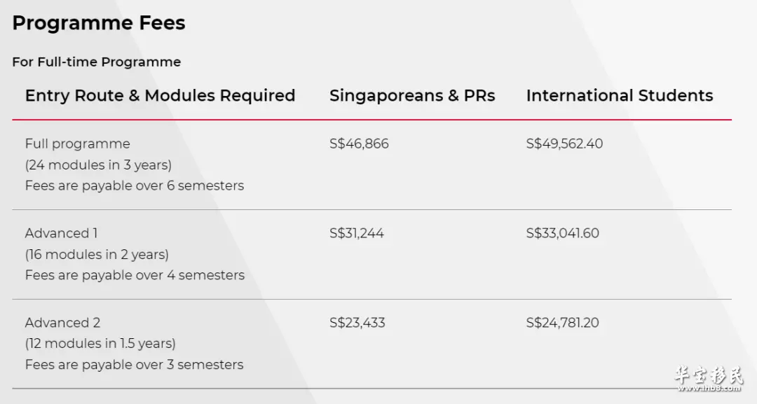Click the Advanced 1 row label

coord(61,233)
